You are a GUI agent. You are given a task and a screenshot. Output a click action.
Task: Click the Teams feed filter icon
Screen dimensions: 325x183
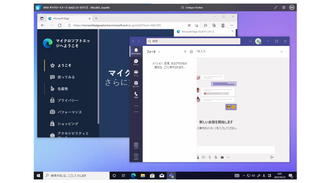[185, 52]
